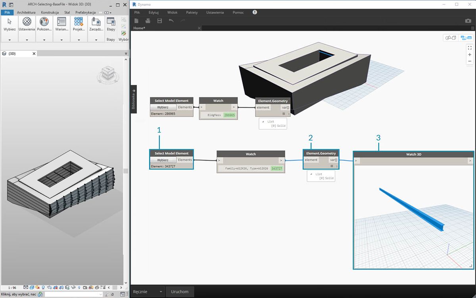The image size is (476, 298).
Task: Expand the Warianty panel dropdown arrow
Action: (x=61, y=40)
